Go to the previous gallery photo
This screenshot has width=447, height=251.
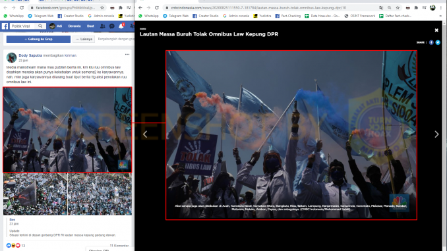tap(145, 134)
